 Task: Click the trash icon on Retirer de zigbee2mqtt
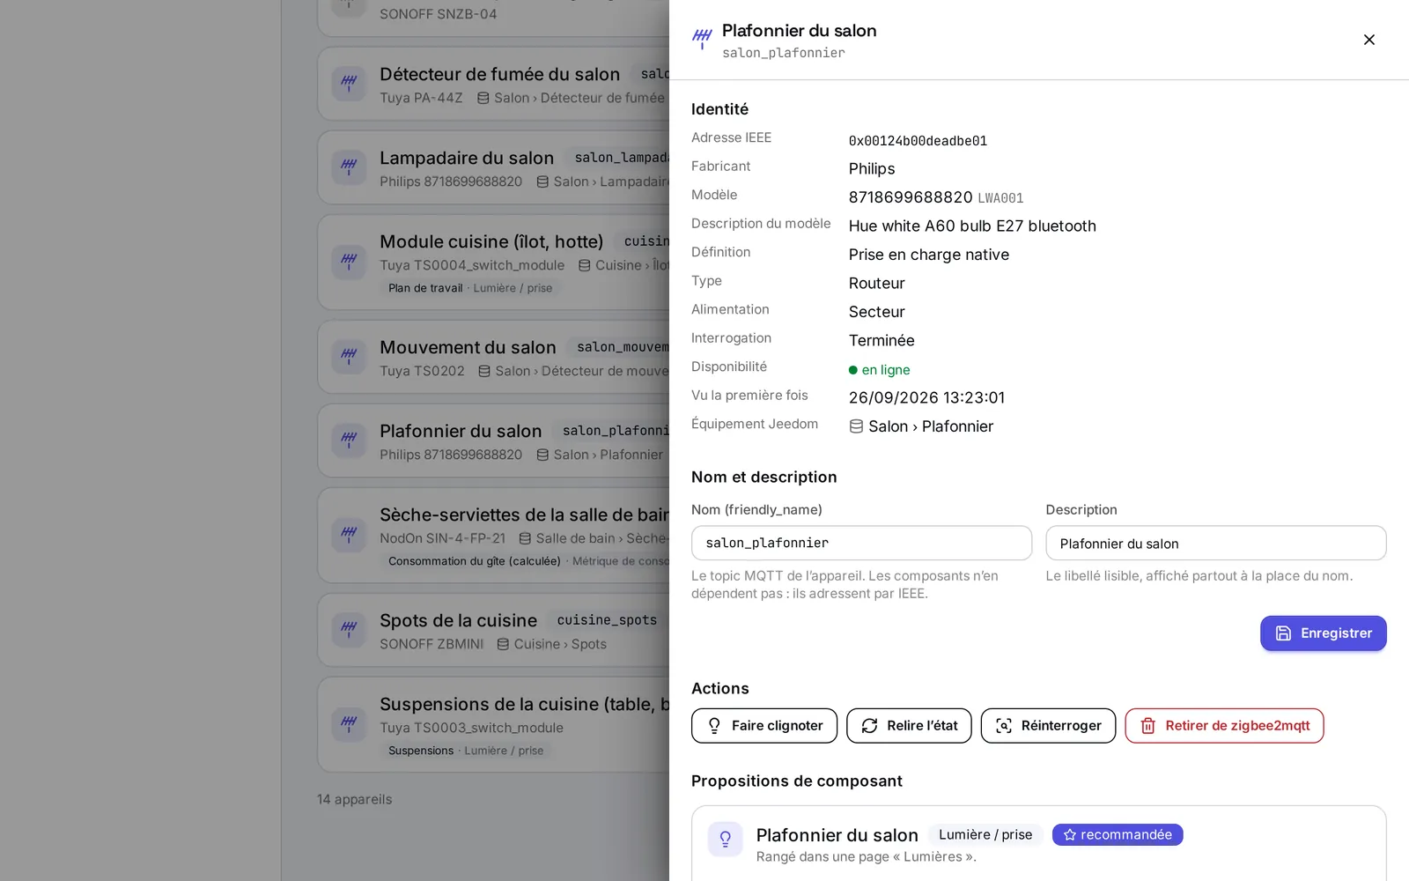click(1147, 726)
